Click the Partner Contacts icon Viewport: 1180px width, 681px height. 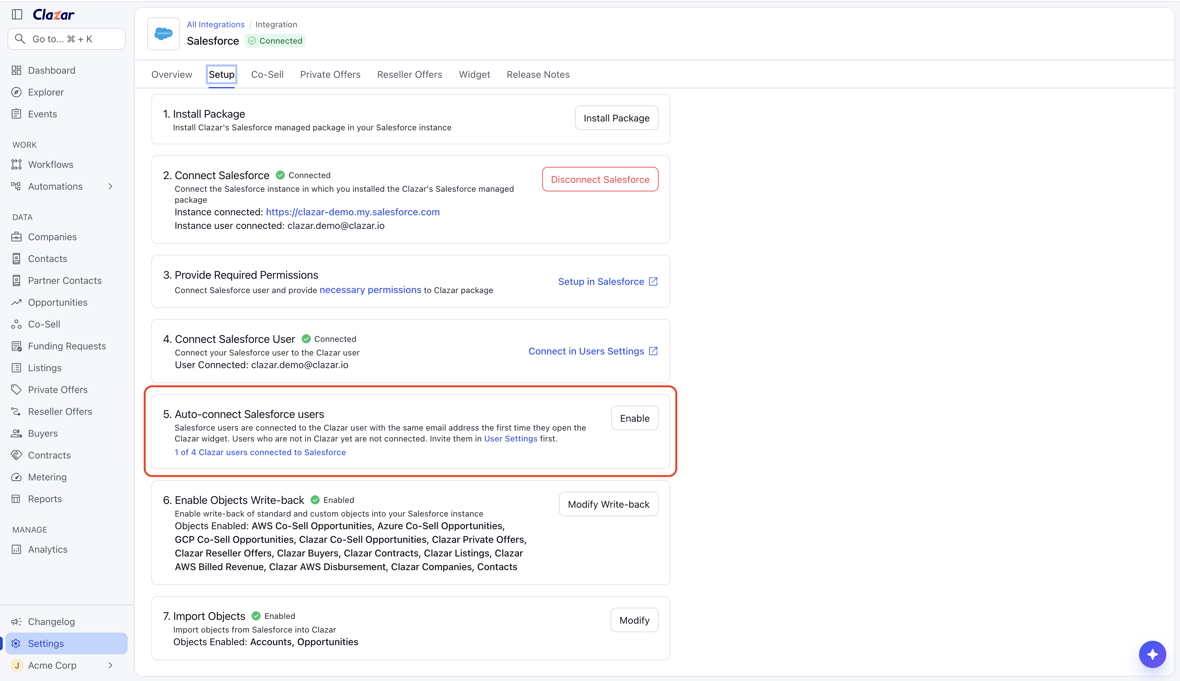click(16, 281)
